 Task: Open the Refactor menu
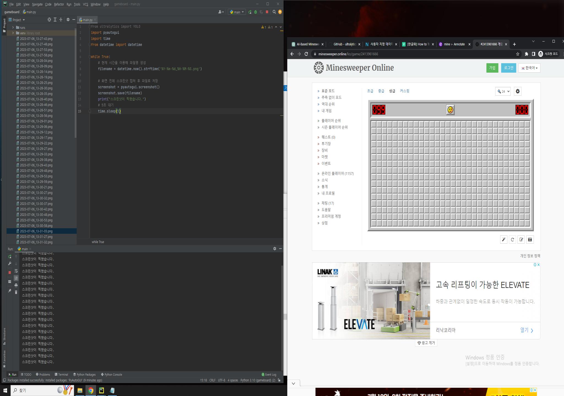[59, 4]
